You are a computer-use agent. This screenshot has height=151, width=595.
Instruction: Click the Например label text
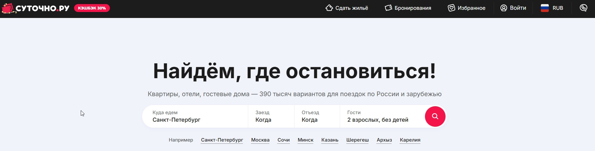click(x=181, y=140)
